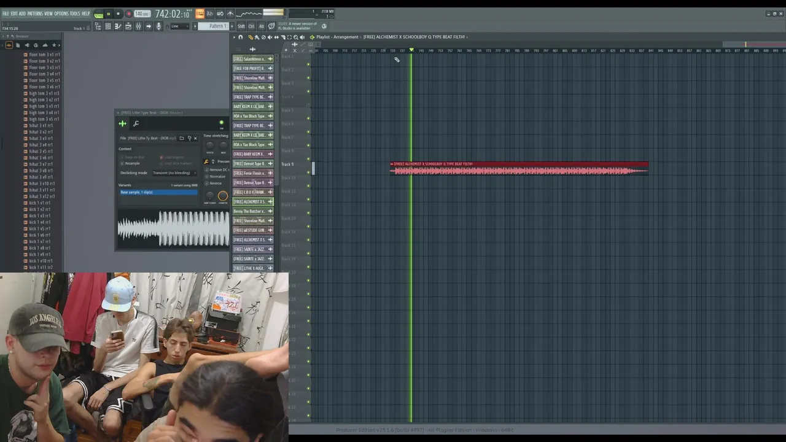786x442 pixels.
Task: Open the VIEW menu
Action: click(49, 14)
